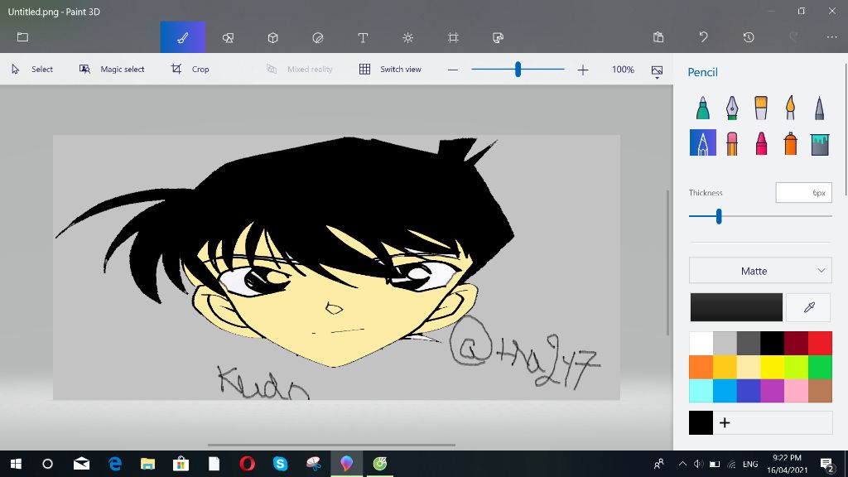Select the Watercolor brush
The height and width of the screenshot is (477, 848).
tap(790, 108)
